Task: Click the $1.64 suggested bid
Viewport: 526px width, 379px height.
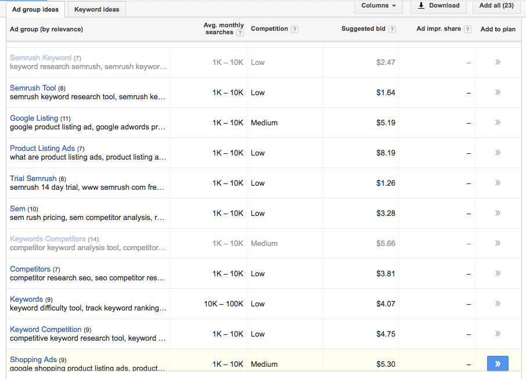Action: pyautogui.click(x=386, y=92)
